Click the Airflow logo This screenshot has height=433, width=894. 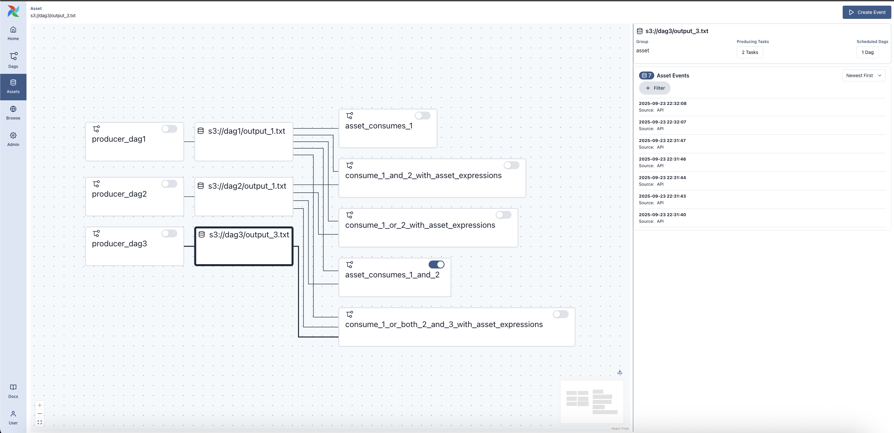[13, 12]
